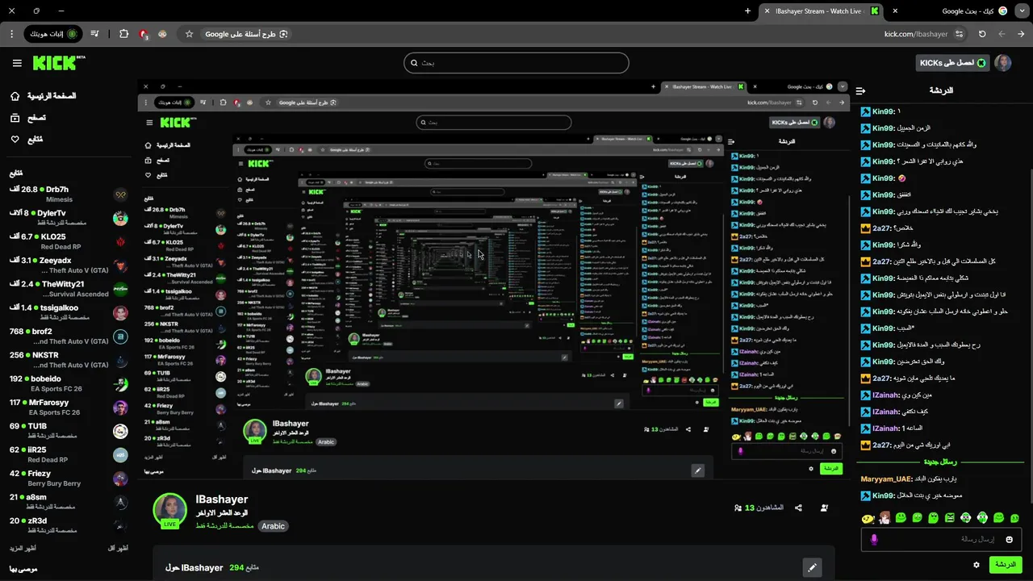Select the anime girl quick emote
Image resolution: width=1033 pixels, height=581 pixels.
(x=885, y=518)
